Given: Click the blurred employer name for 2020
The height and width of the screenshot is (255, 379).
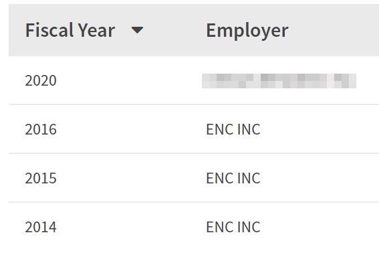Looking at the screenshot, I should pos(279,81).
